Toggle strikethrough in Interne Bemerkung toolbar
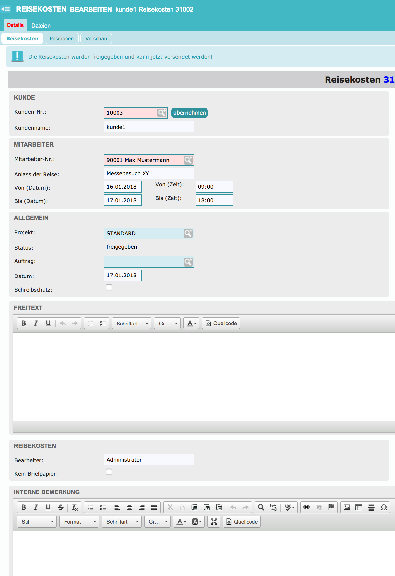 coord(61,507)
